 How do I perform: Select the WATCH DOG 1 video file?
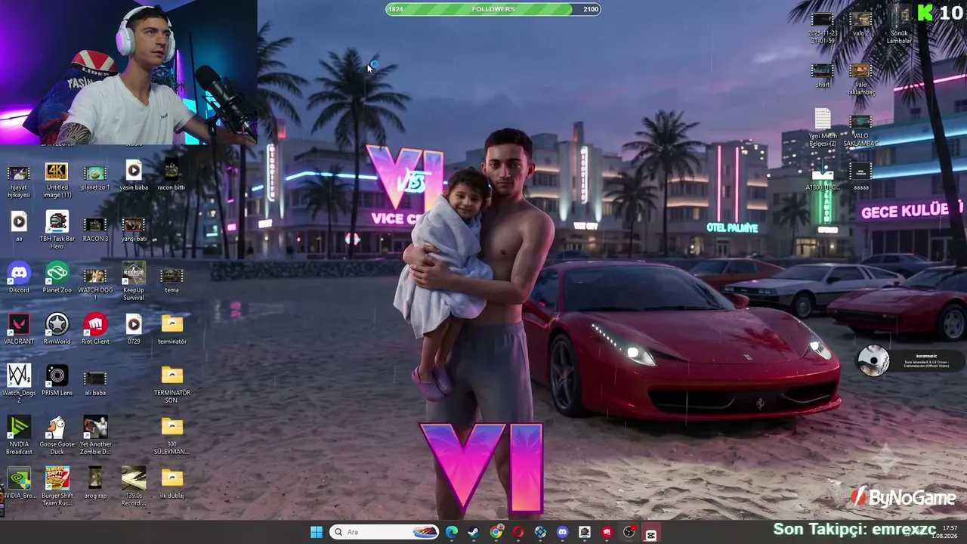(95, 283)
